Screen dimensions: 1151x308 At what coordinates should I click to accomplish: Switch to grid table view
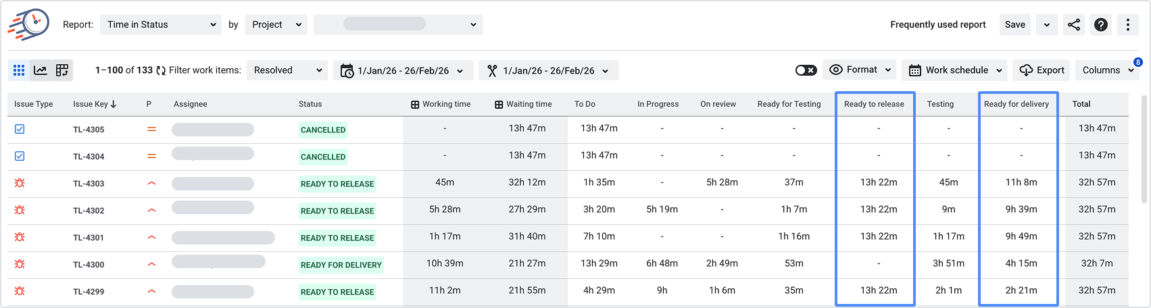click(x=19, y=70)
